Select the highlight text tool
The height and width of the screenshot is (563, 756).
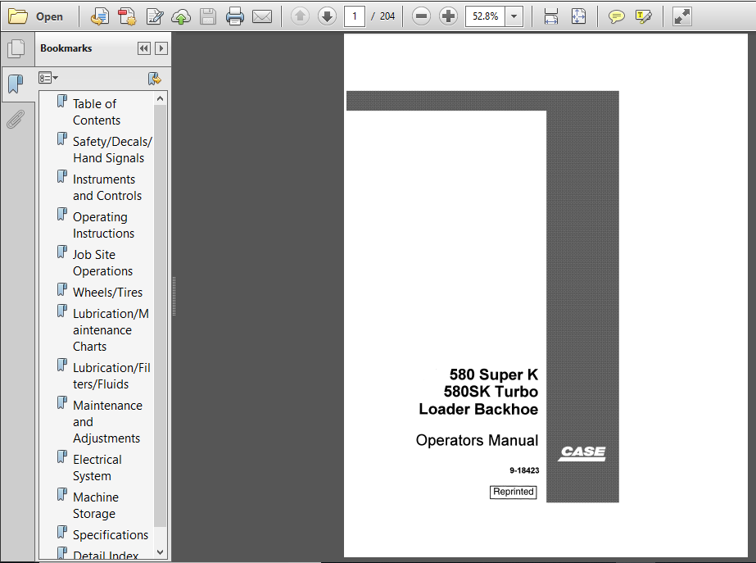pos(643,16)
